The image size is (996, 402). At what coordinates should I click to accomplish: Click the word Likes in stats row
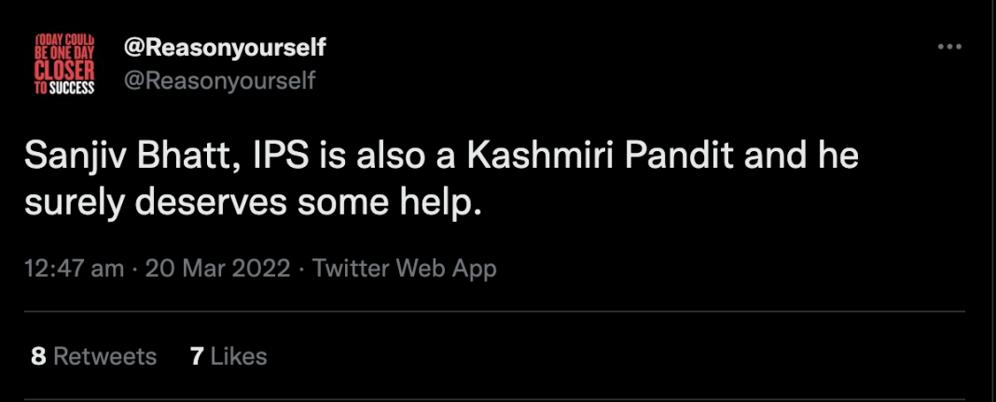click(x=239, y=355)
